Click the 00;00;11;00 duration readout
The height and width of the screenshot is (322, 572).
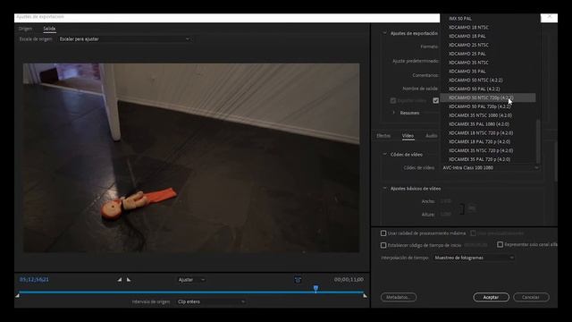tap(349, 279)
